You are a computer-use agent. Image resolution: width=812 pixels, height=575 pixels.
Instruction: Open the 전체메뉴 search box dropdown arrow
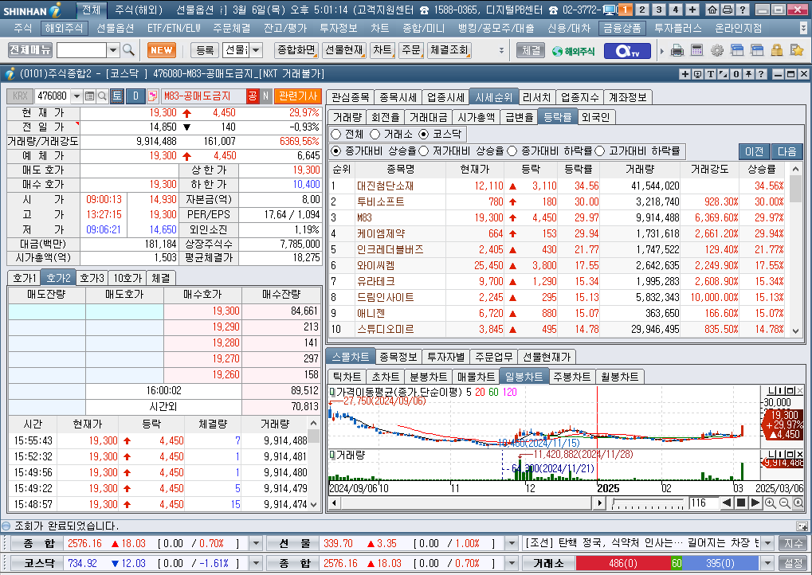(x=113, y=50)
